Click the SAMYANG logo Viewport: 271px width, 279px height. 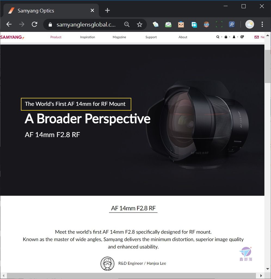click(12, 37)
